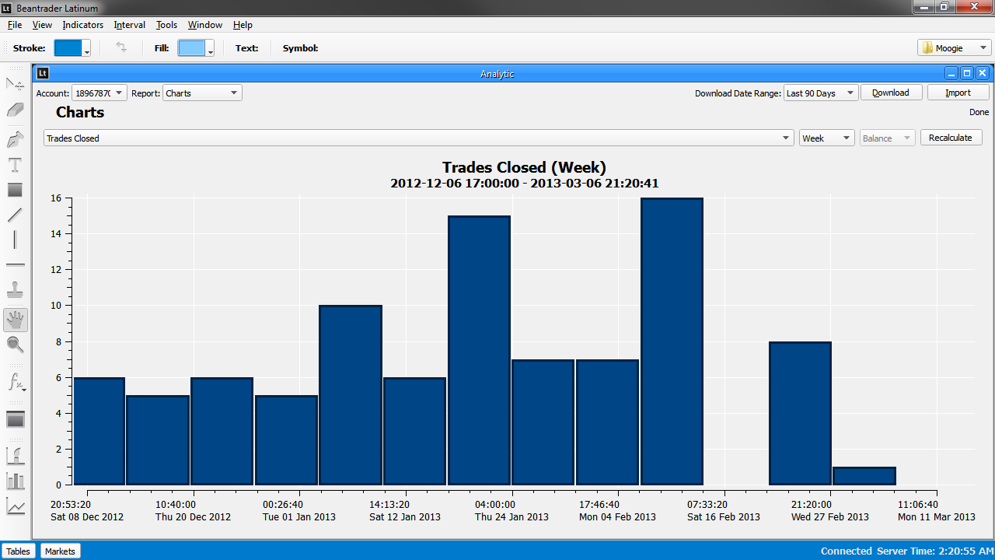
Task: Pick the filled Rectangle tool
Action: (x=15, y=190)
